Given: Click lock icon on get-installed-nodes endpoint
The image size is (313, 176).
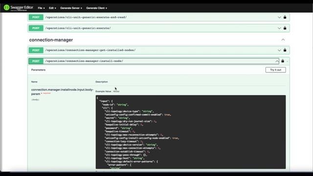Looking at the screenshot, I should [x=285, y=50].
